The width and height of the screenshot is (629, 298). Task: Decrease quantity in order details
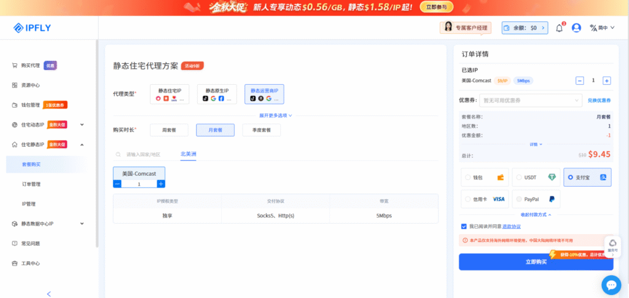click(580, 80)
